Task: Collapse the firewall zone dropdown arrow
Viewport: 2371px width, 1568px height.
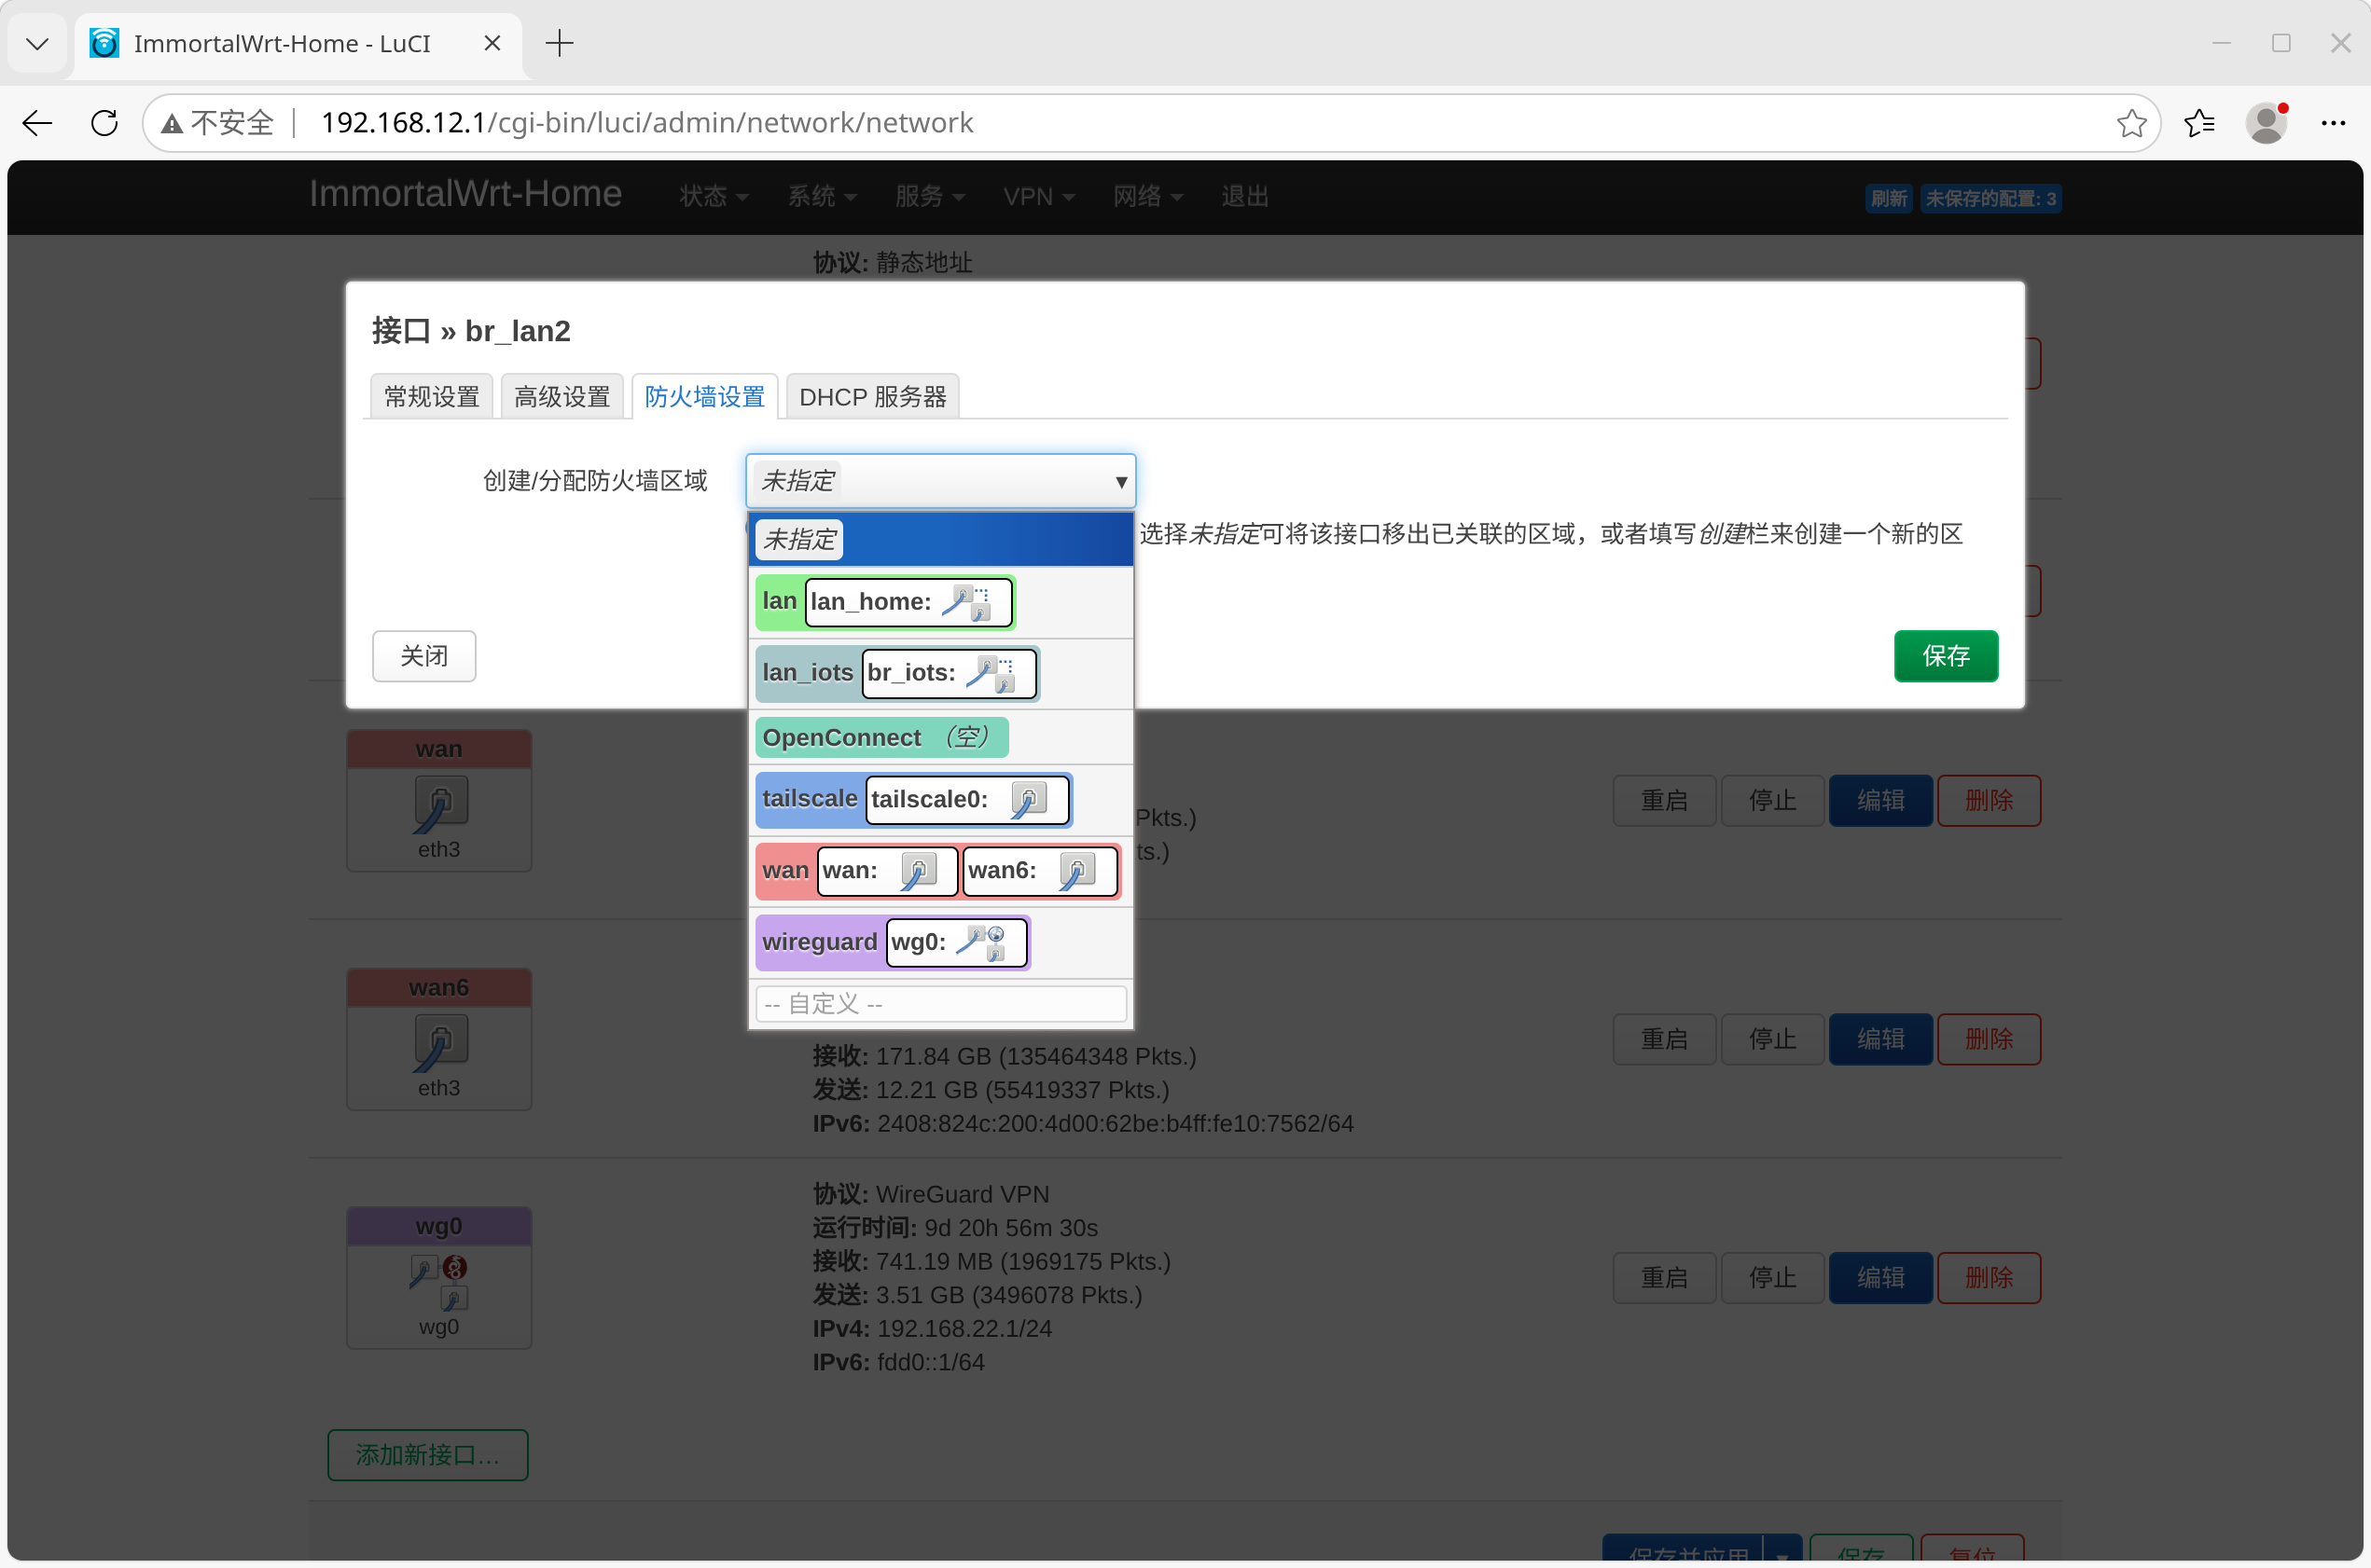Action: click(1120, 482)
